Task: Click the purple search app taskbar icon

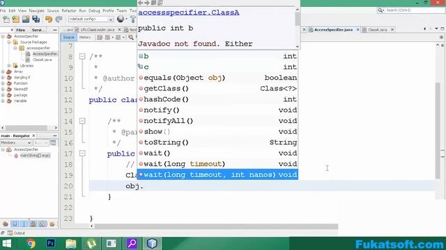Action: tap(132, 243)
